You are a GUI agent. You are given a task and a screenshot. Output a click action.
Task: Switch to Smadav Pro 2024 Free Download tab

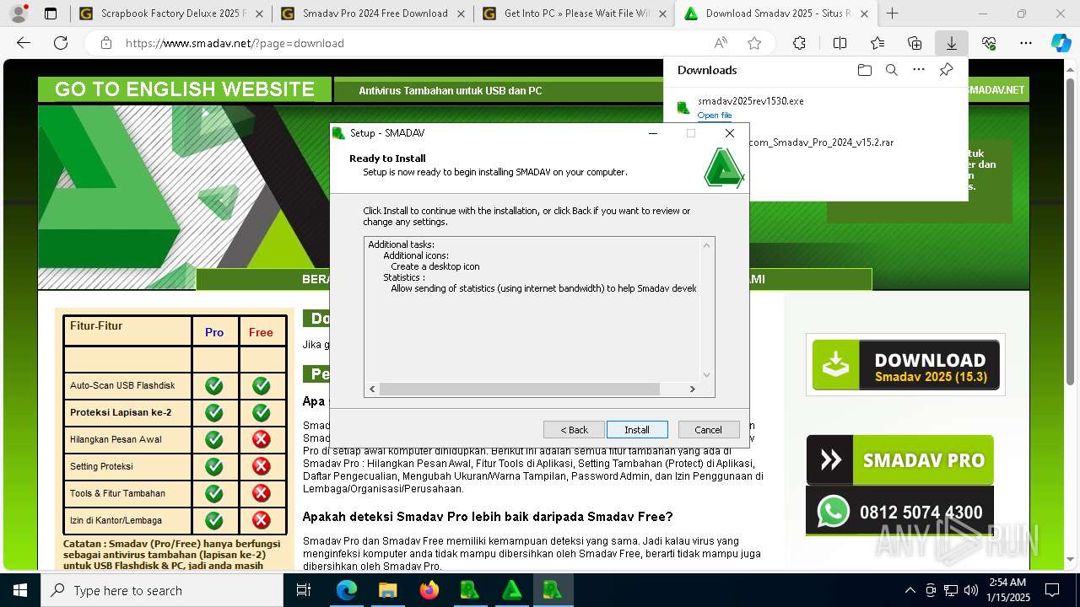point(372,13)
